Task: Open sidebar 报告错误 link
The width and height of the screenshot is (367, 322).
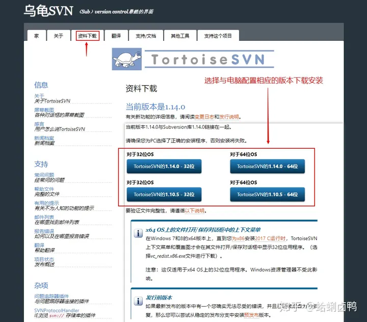Action: tap(44, 231)
